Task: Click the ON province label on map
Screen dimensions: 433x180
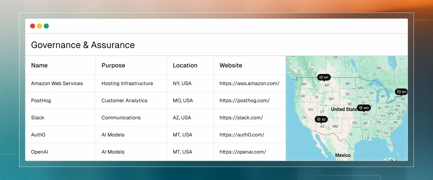Action: click(x=378, y=68)
